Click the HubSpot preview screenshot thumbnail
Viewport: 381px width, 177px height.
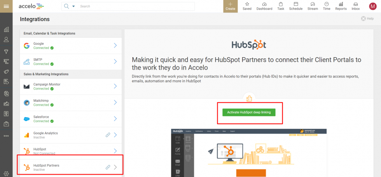point(249,152)
